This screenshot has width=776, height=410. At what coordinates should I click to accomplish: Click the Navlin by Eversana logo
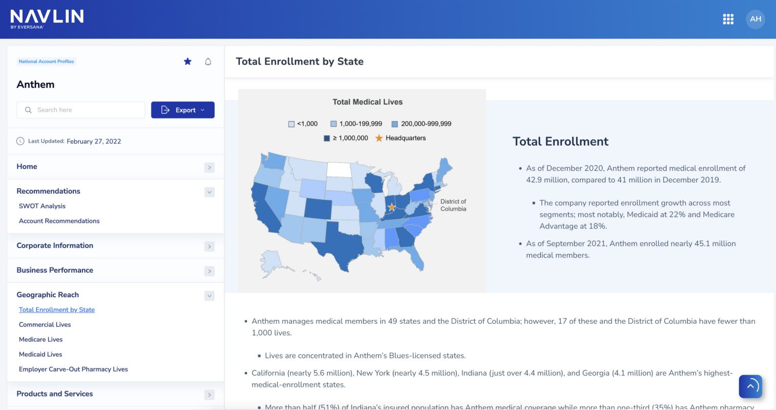click(47, 19)
